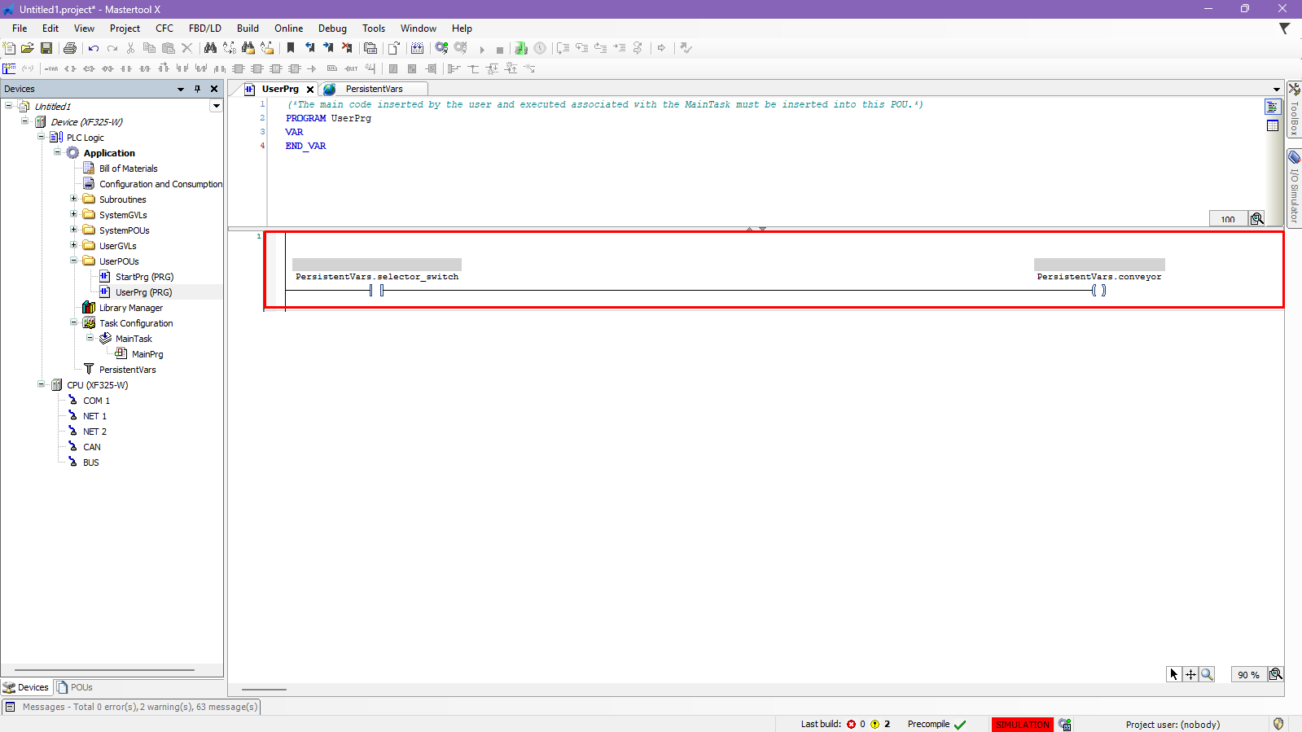Open the FBD/LD menu
1302x732 pixels.
[x=204, y=28]
